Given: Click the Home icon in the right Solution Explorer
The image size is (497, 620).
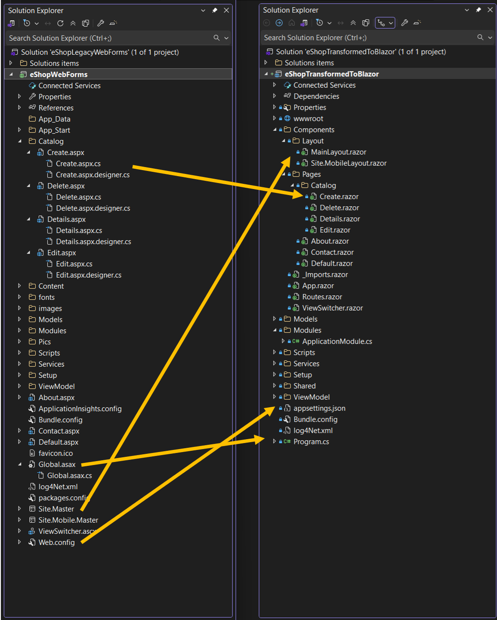Looking at the screenshot, I should (292, 22).
